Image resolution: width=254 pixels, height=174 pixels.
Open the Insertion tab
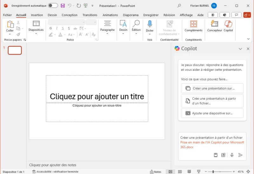[37, 15]
